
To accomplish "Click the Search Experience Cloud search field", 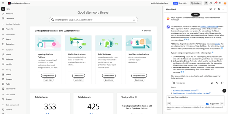I will point(93,20).
